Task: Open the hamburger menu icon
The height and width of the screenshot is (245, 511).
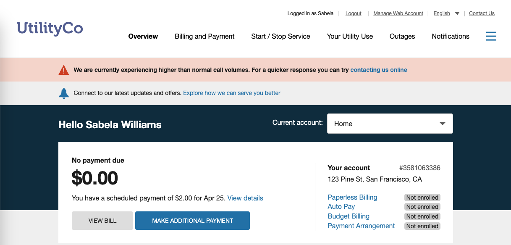Action: click(x=491, y=36)
